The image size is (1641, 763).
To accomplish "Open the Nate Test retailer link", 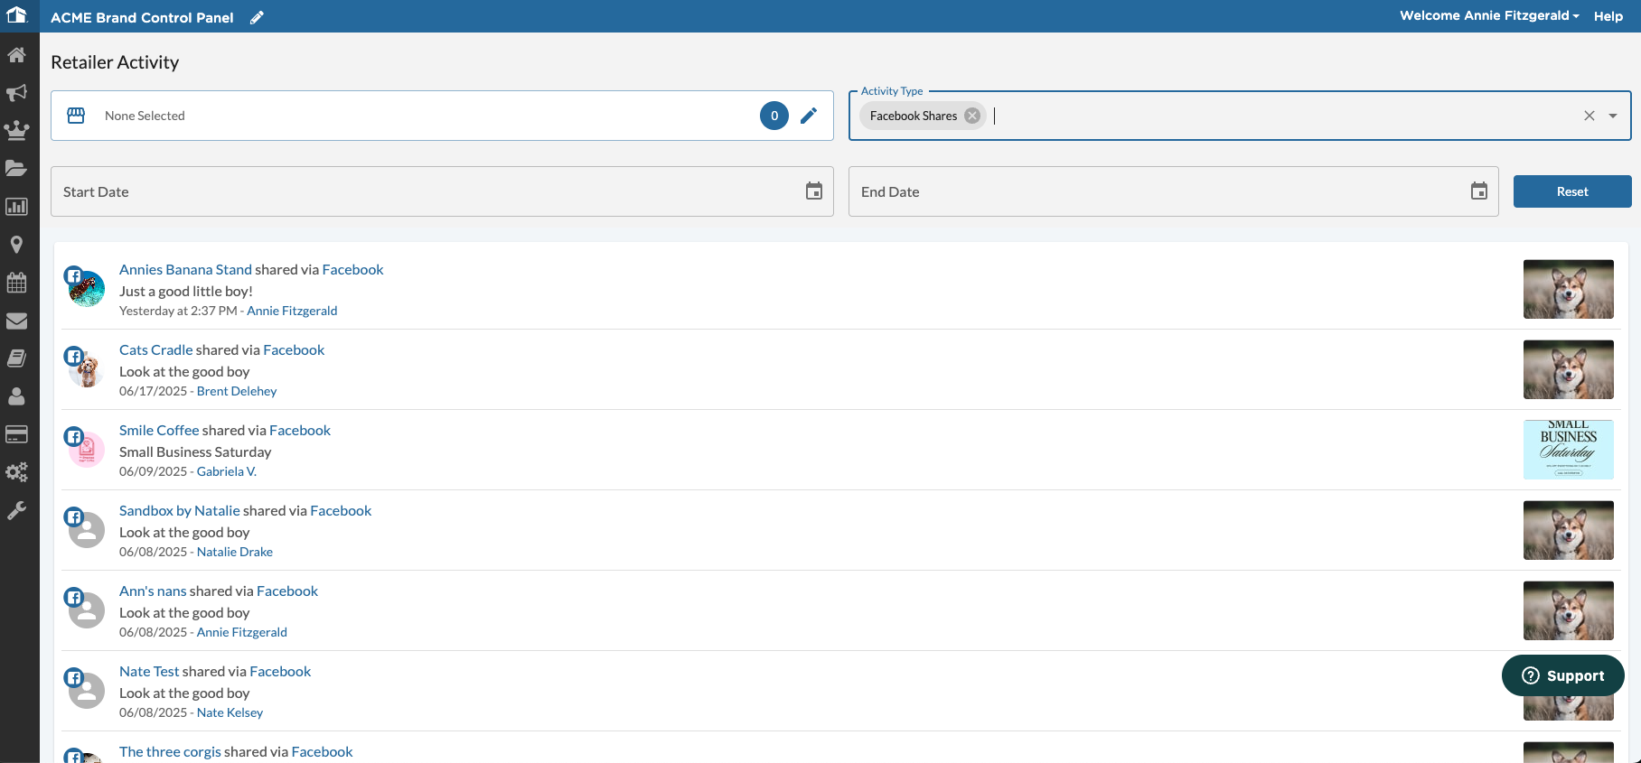I will pos(149,671).
